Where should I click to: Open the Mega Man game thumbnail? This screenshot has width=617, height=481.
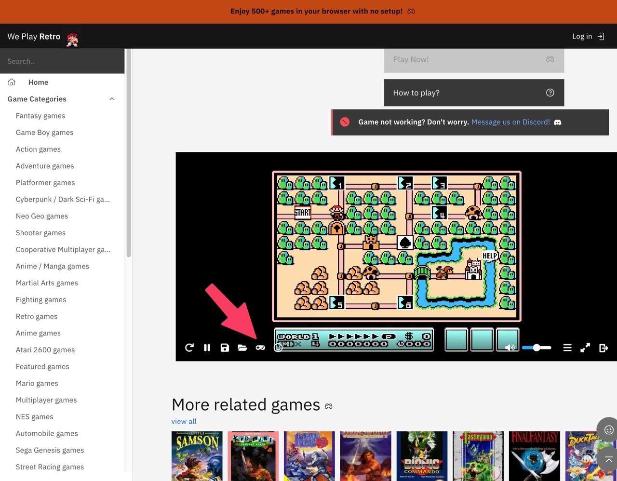coord(309,456)
